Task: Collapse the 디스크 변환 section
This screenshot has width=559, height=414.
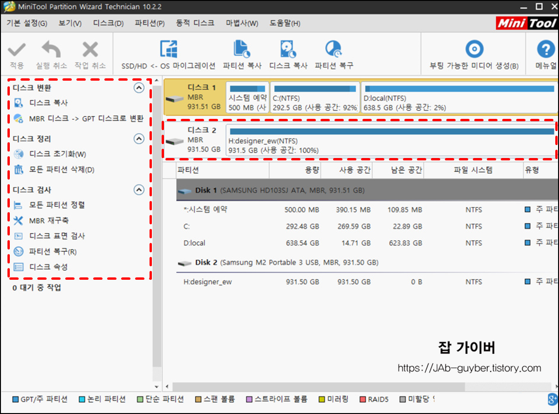Action: pos(139,88)
